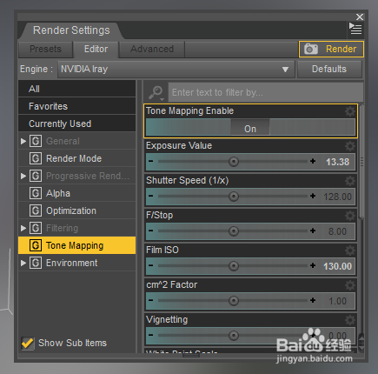The image size is (378, 374).
Task: Open F/Stop gear settings
Action: pyautogui.click(x=350, y=216)
